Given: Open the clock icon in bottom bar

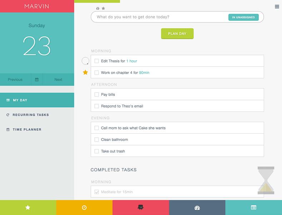Looking at the screenshot, I should (84, 207).
